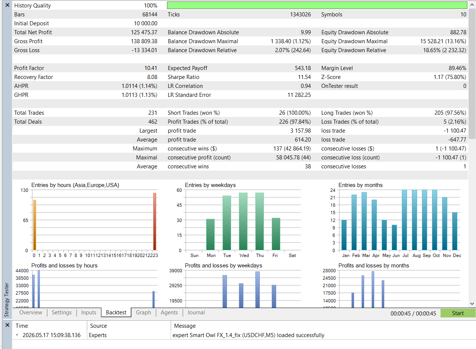This screenshot has height=349, width=476.
Task: Click the Short Trades (won %) value
Action: pos(294,113)
